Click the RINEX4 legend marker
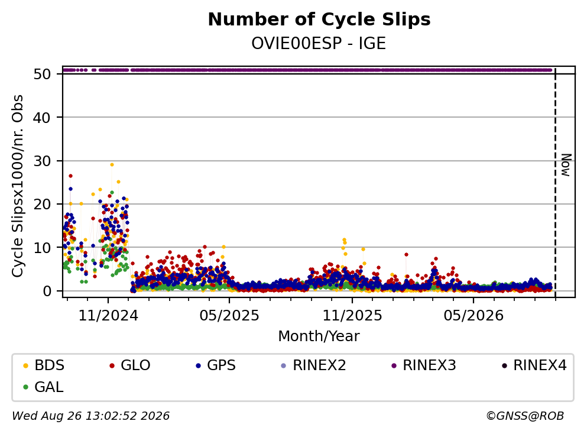 click(504, 365)
